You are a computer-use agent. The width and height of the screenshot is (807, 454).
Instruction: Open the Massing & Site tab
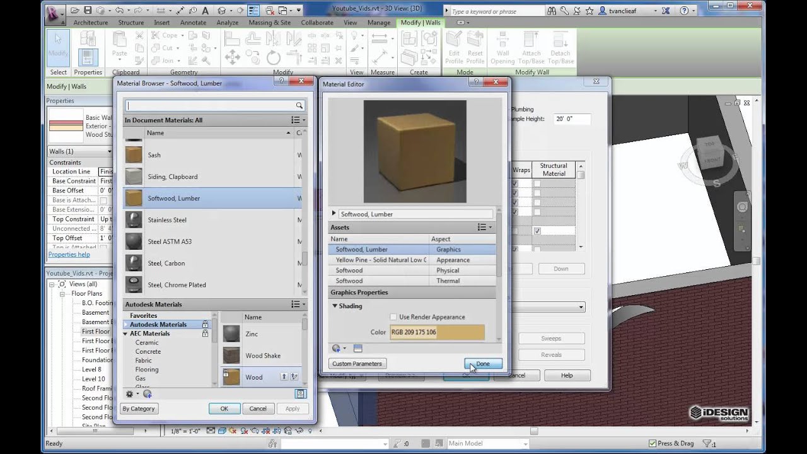(270, 23)
